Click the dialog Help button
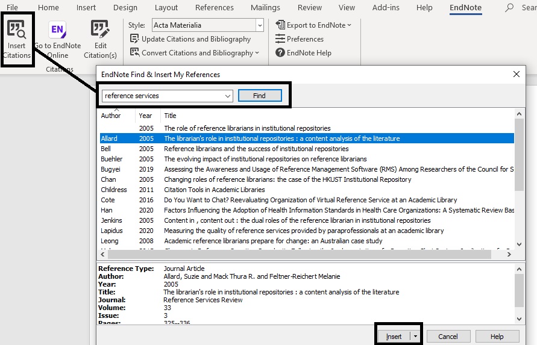The width and height of the screenshot is (537, 345). pos(497,337)
